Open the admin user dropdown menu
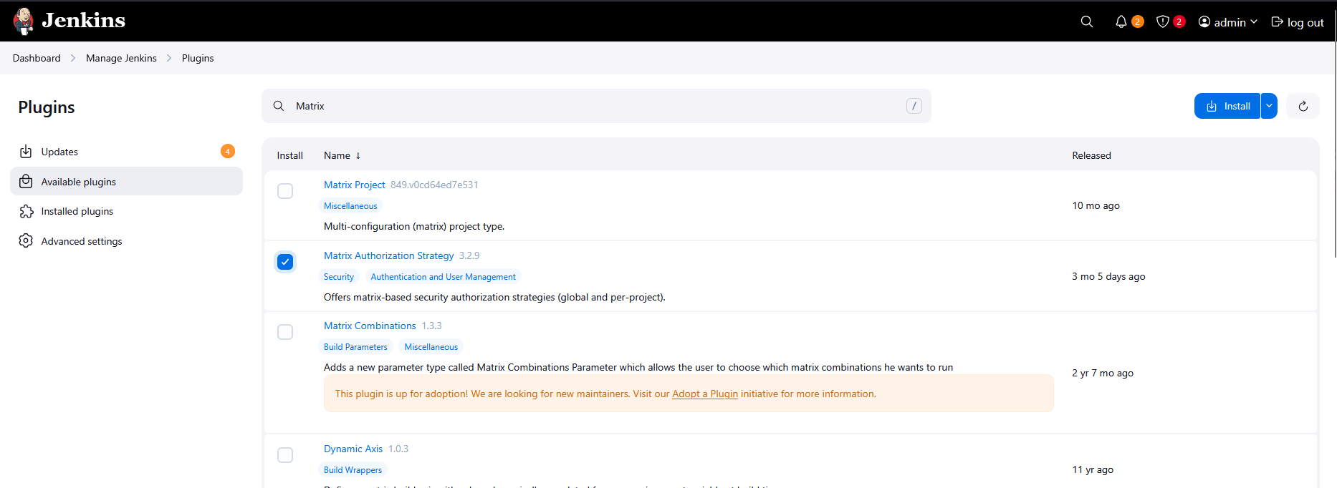The image size is (1337, 488). pos(1228,22)
